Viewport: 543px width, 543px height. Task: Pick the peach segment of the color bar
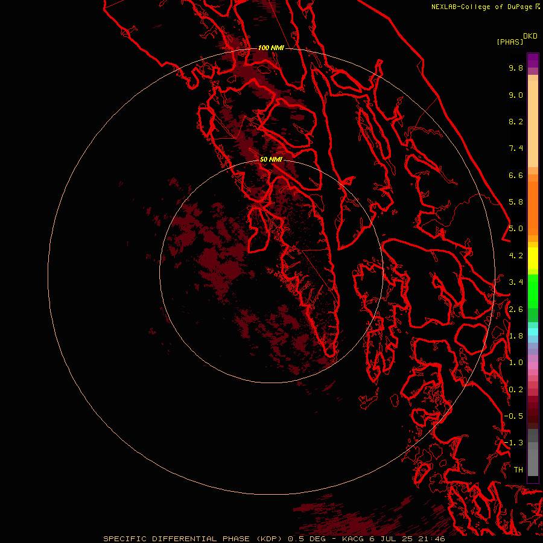(x=533, y=124)
